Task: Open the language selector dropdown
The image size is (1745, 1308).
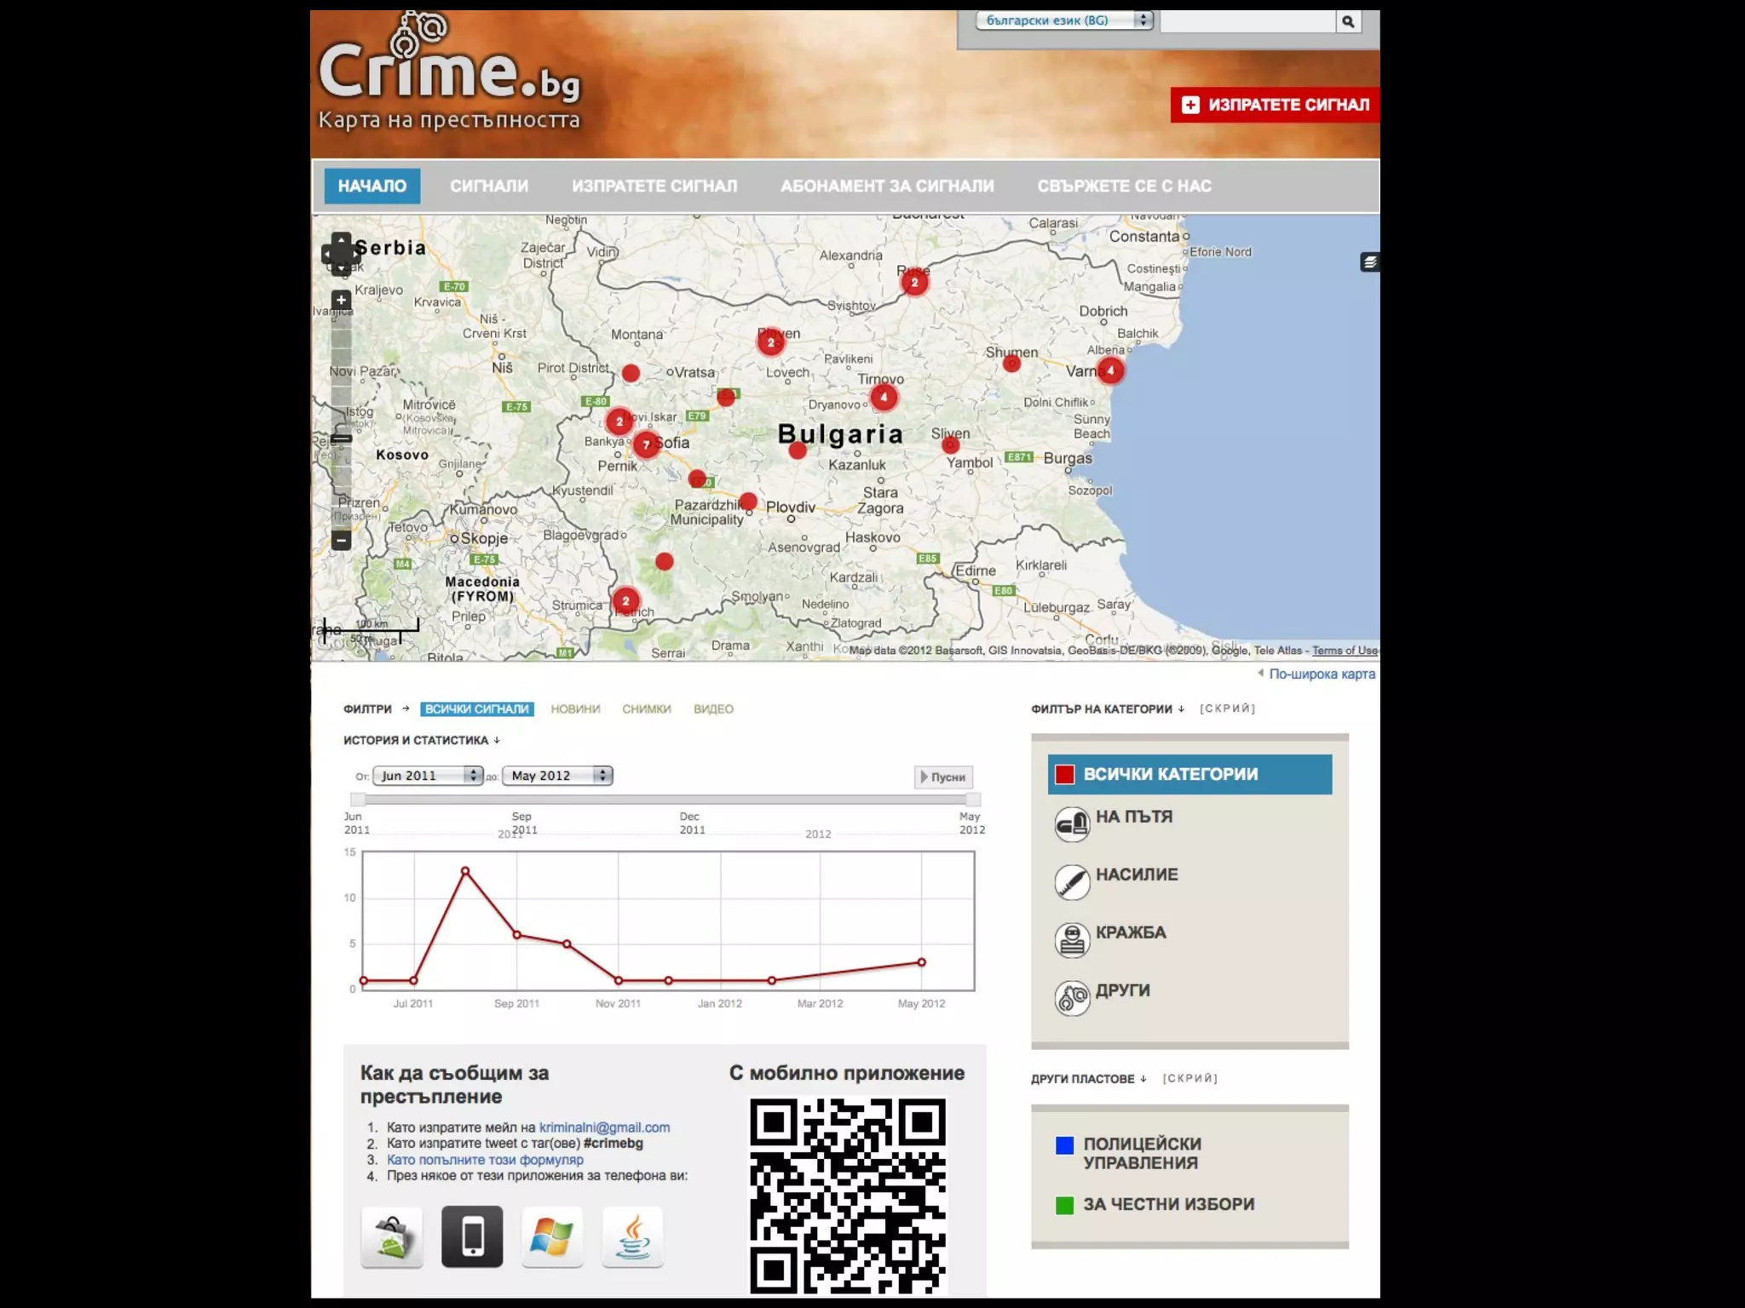Action: 1063,20
